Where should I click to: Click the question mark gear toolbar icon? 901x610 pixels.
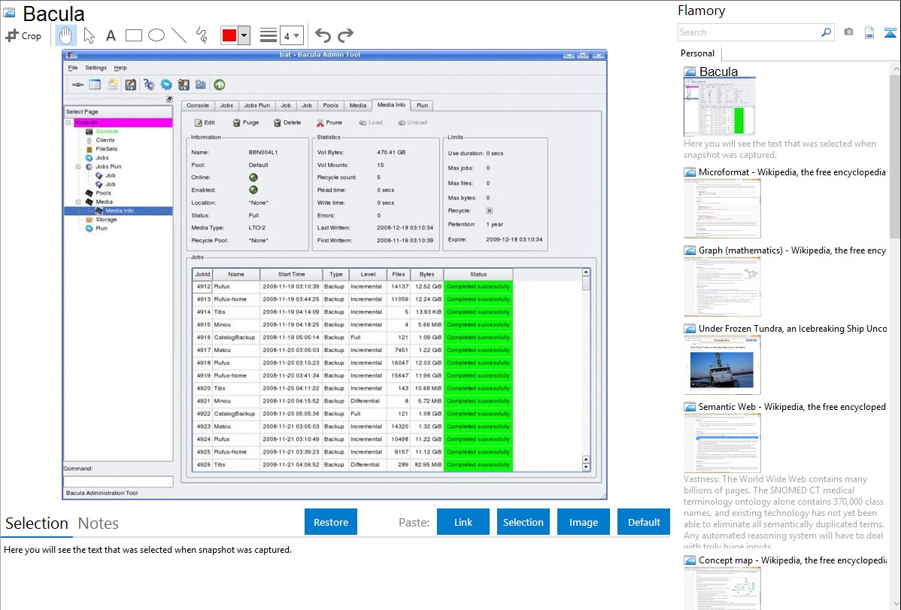click(x=149, y=85)
